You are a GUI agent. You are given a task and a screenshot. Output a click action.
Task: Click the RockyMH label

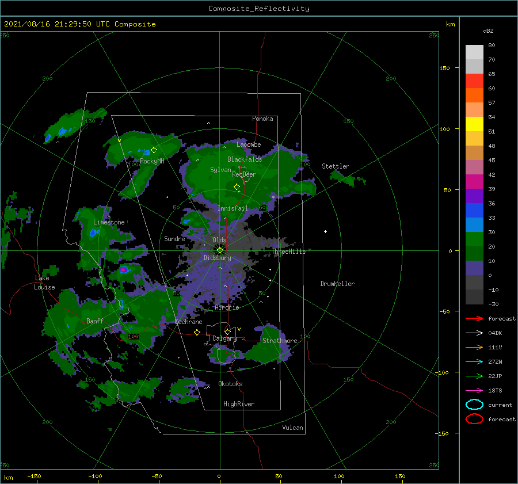tap(152, 161)
